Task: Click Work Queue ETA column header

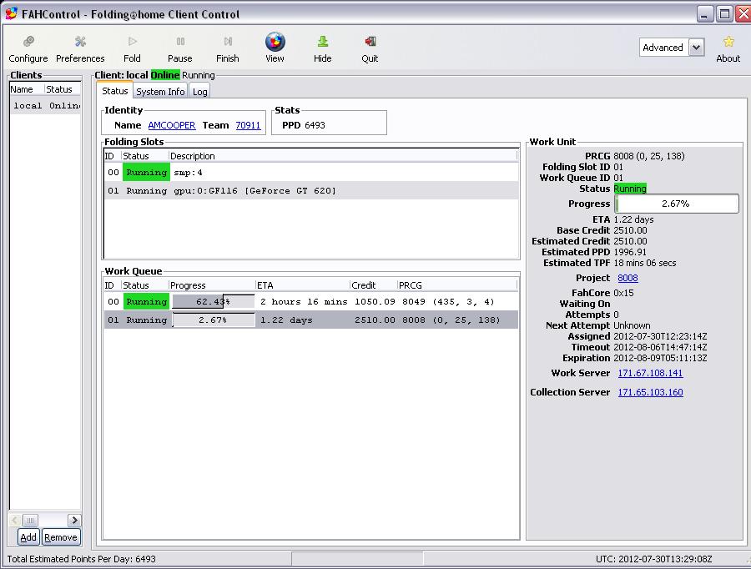Action: pos(303,285)
